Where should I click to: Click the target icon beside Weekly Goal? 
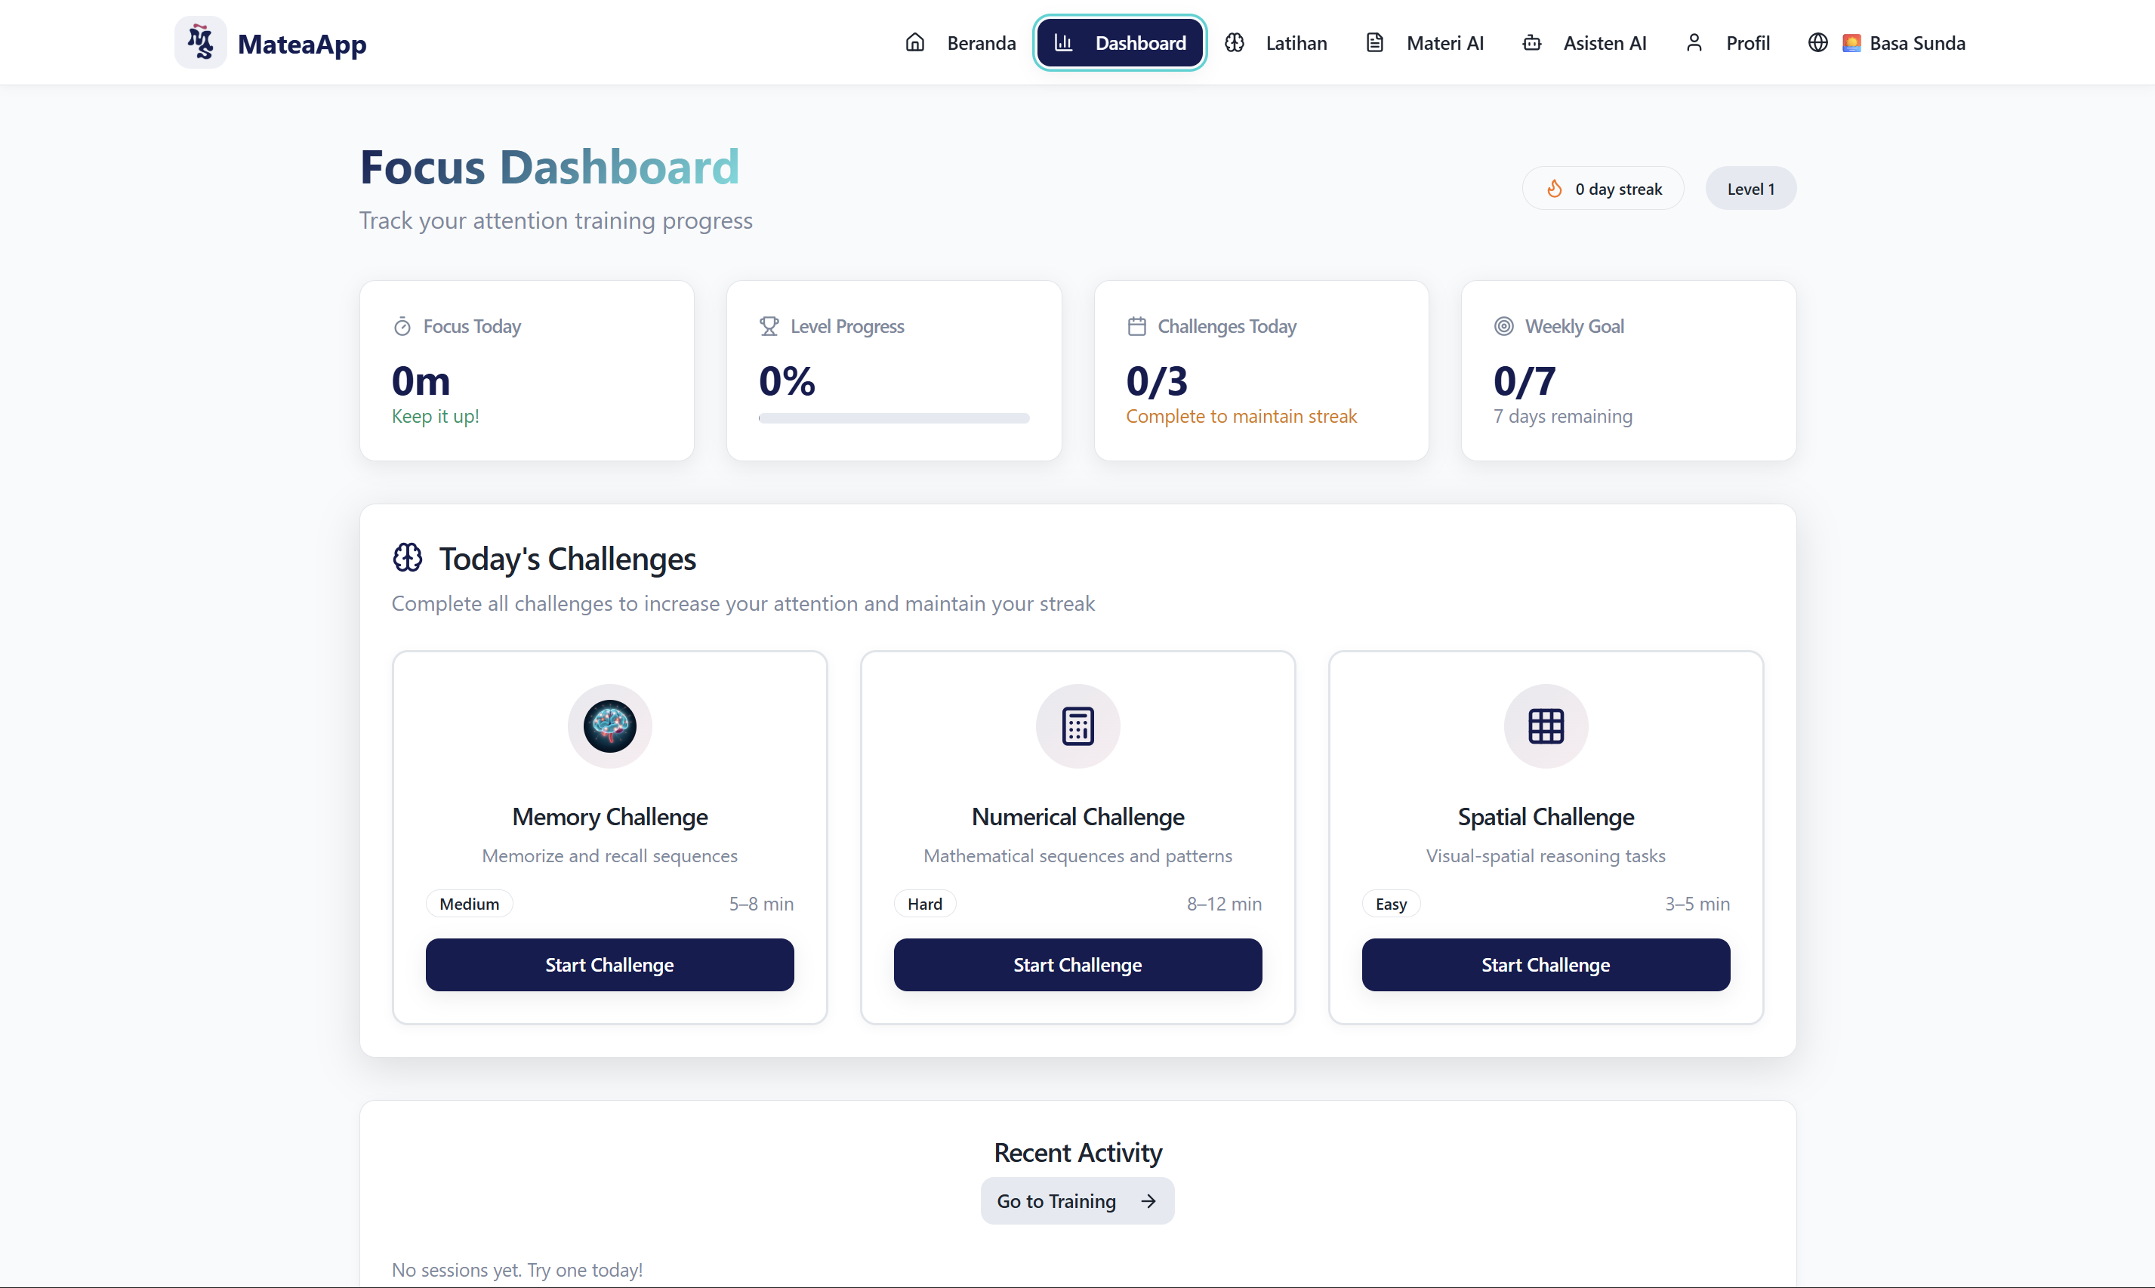coord(1503,326)
